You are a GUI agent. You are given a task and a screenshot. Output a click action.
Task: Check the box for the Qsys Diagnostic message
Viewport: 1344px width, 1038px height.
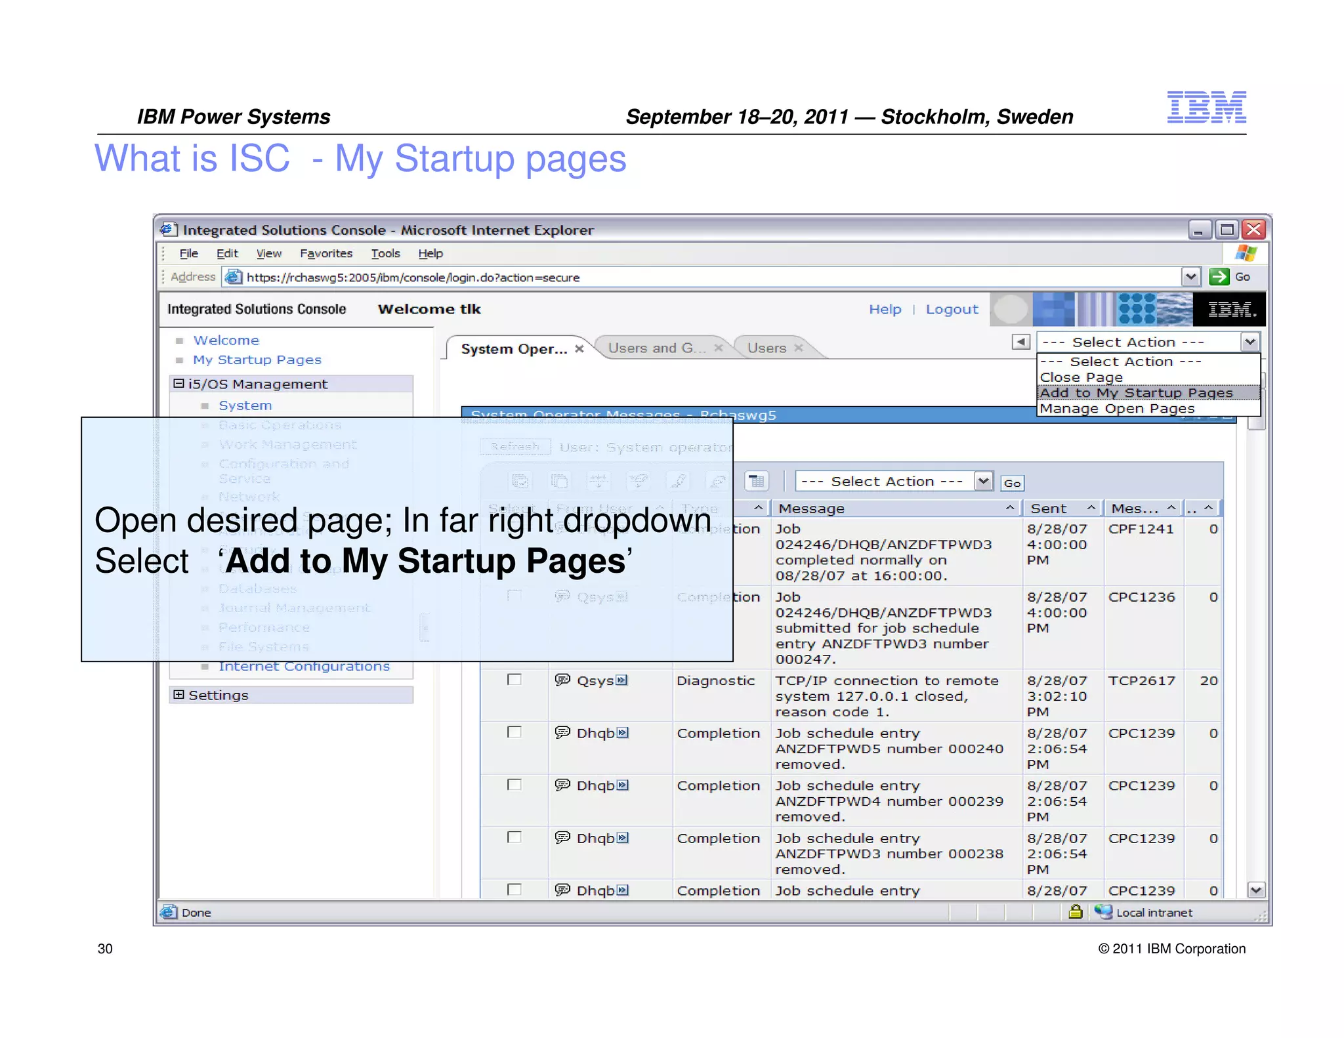tap(514, 680)
